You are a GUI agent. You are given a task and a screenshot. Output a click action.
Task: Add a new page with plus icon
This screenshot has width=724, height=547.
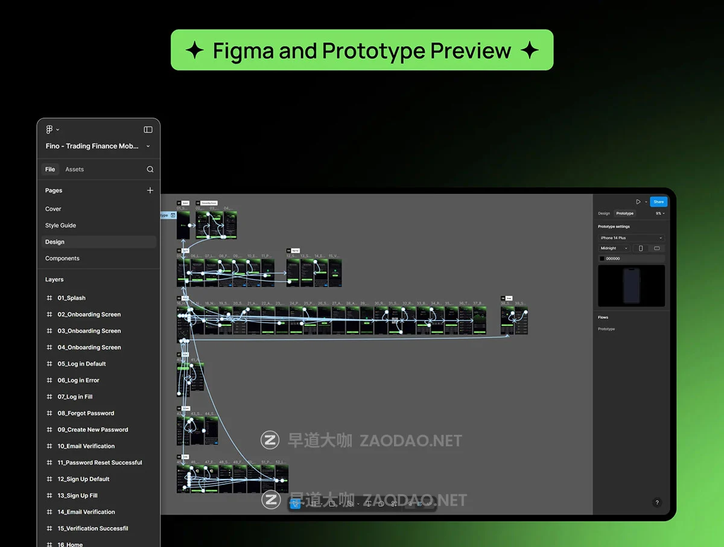tap(150, 191)
